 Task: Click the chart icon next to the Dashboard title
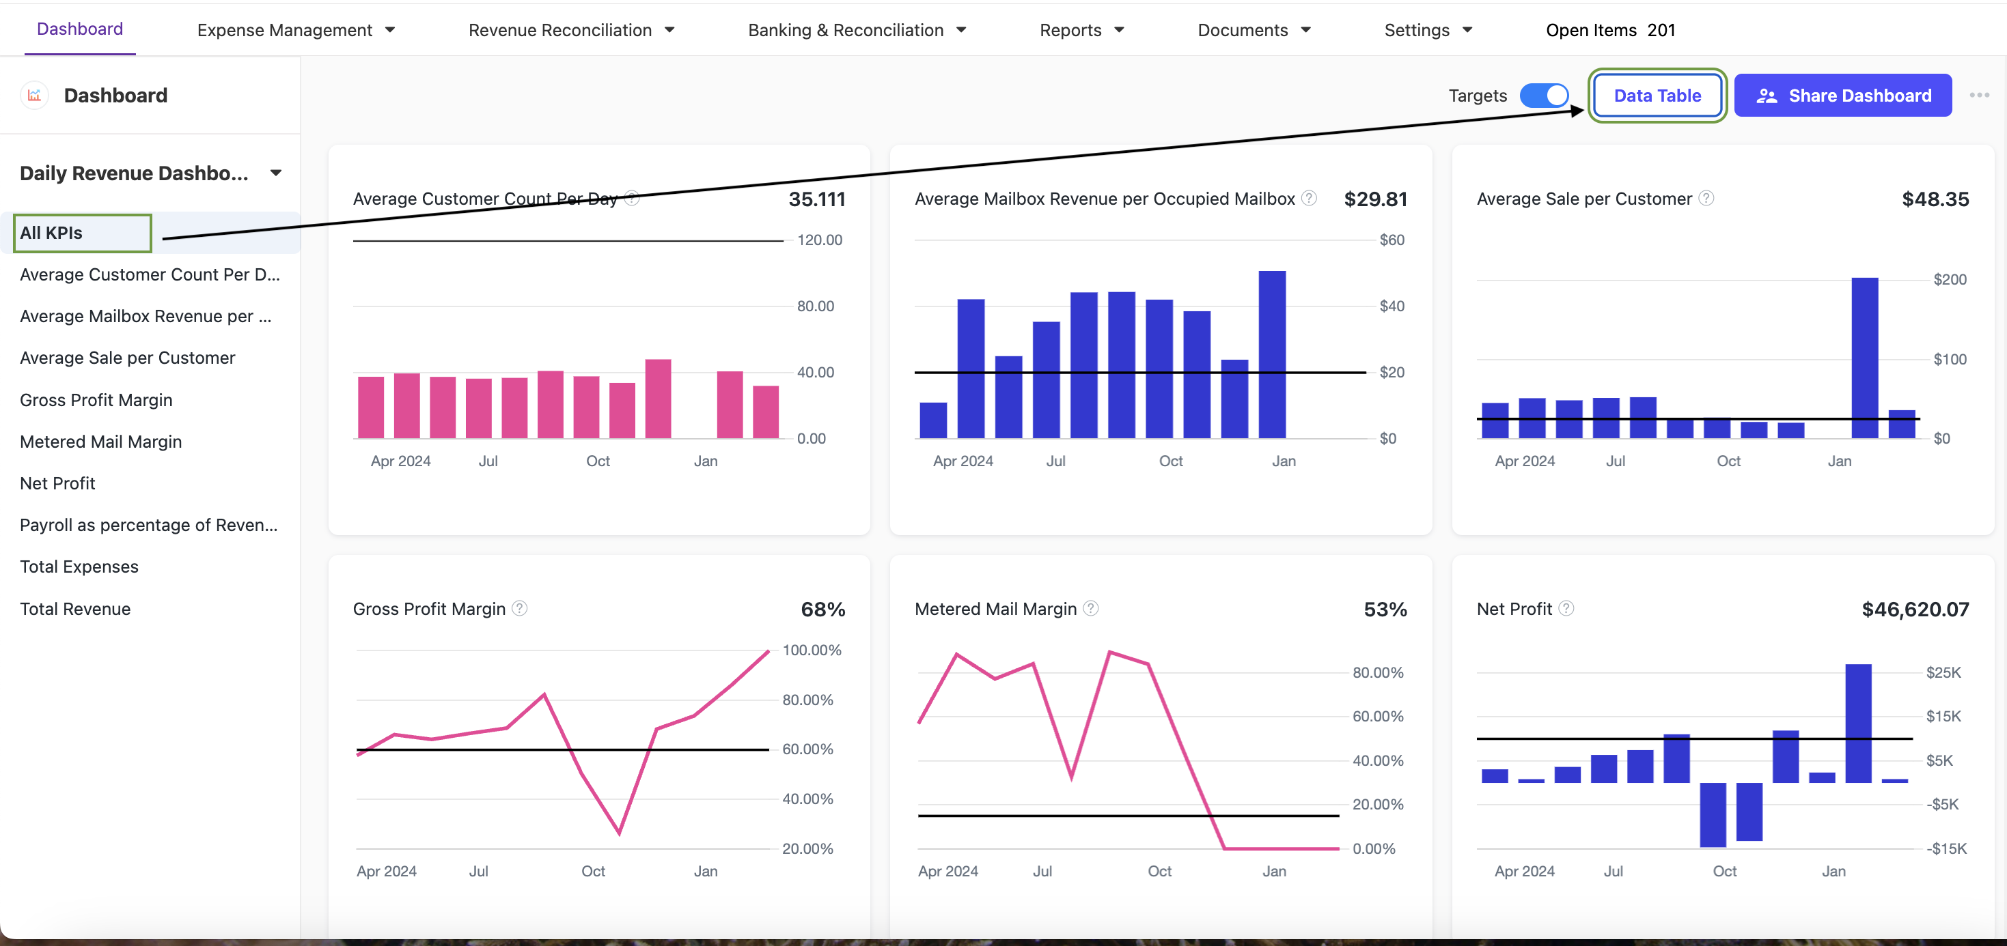click(x=34, y=95)
